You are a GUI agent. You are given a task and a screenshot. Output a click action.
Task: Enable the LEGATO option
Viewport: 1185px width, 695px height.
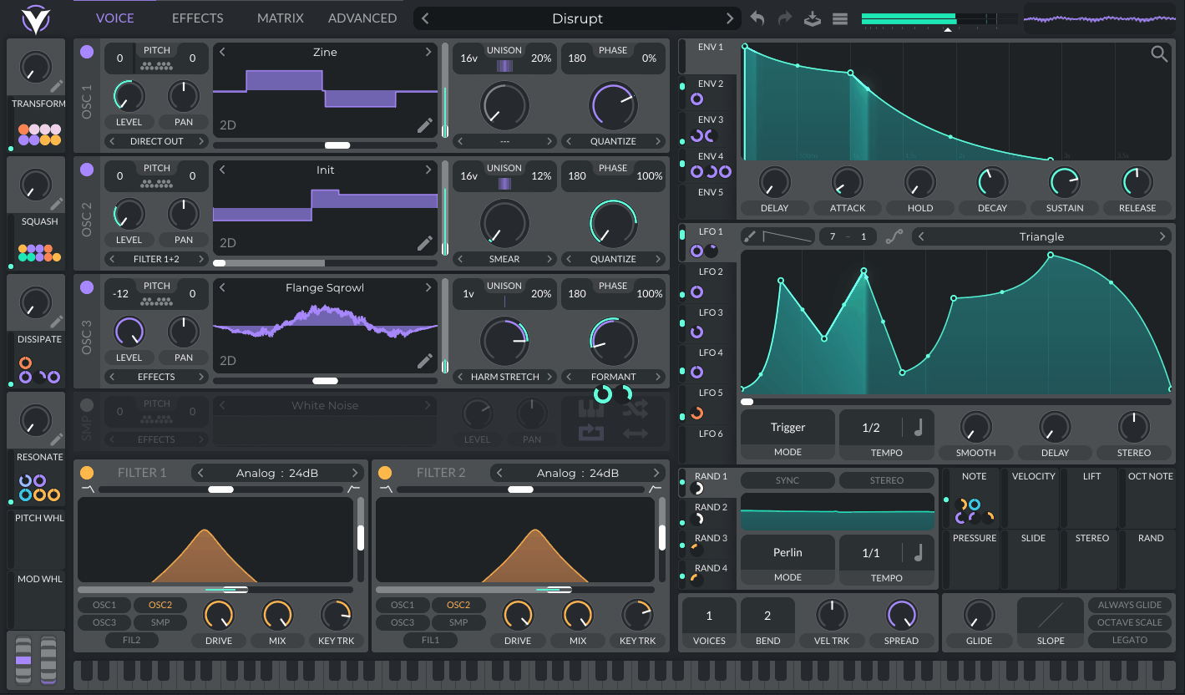tap(1129, 640)
